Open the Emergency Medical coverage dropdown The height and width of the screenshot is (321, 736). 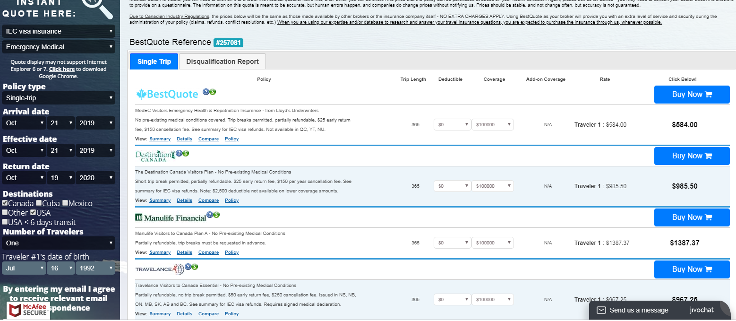tap(59, 47)
